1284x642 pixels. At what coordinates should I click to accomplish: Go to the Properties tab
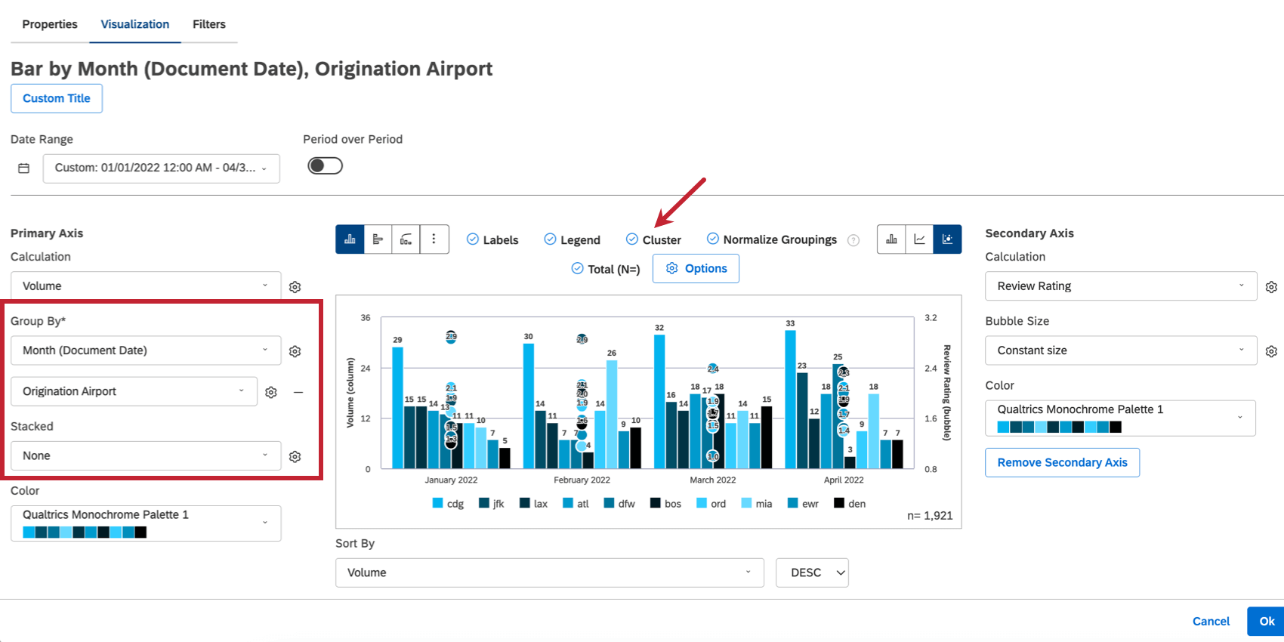pos(49,23)
